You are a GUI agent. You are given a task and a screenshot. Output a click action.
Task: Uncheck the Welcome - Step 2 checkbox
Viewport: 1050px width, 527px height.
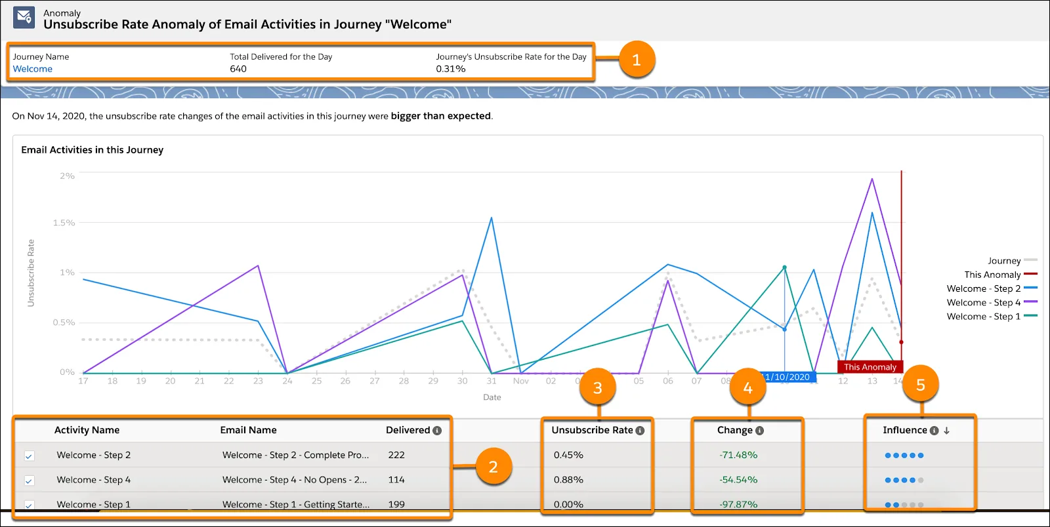pyautogui.click(x=29, y=456)
